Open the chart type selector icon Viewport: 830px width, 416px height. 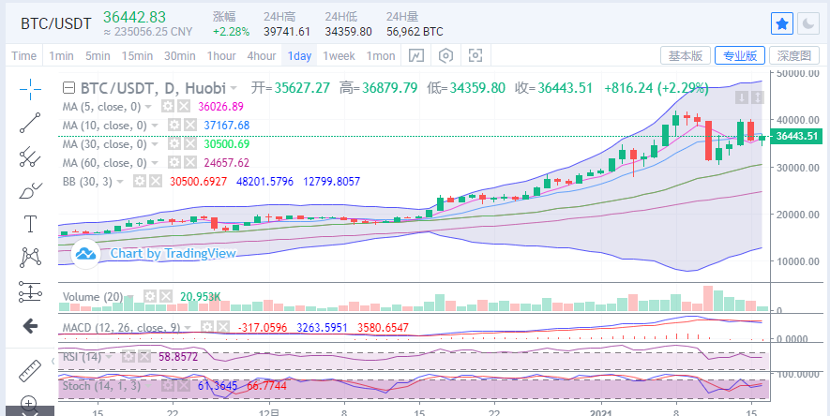click(416, 55)
